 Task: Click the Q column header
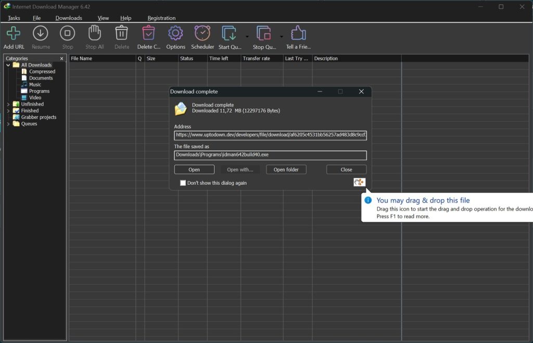pyautogui.click(x=140, y=58)
